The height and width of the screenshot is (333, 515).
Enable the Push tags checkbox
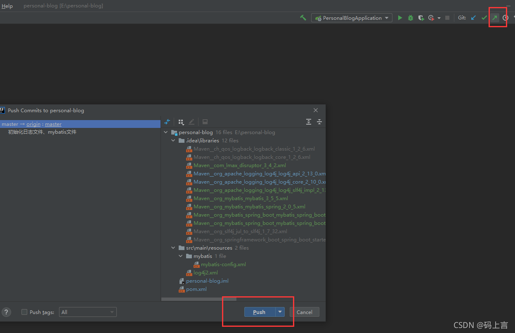pyautogui.click(x=24, y=312)
